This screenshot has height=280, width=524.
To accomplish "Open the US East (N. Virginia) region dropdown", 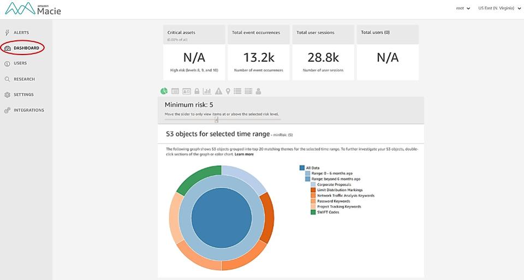I will pyautogui.click(x=499, y=8).
